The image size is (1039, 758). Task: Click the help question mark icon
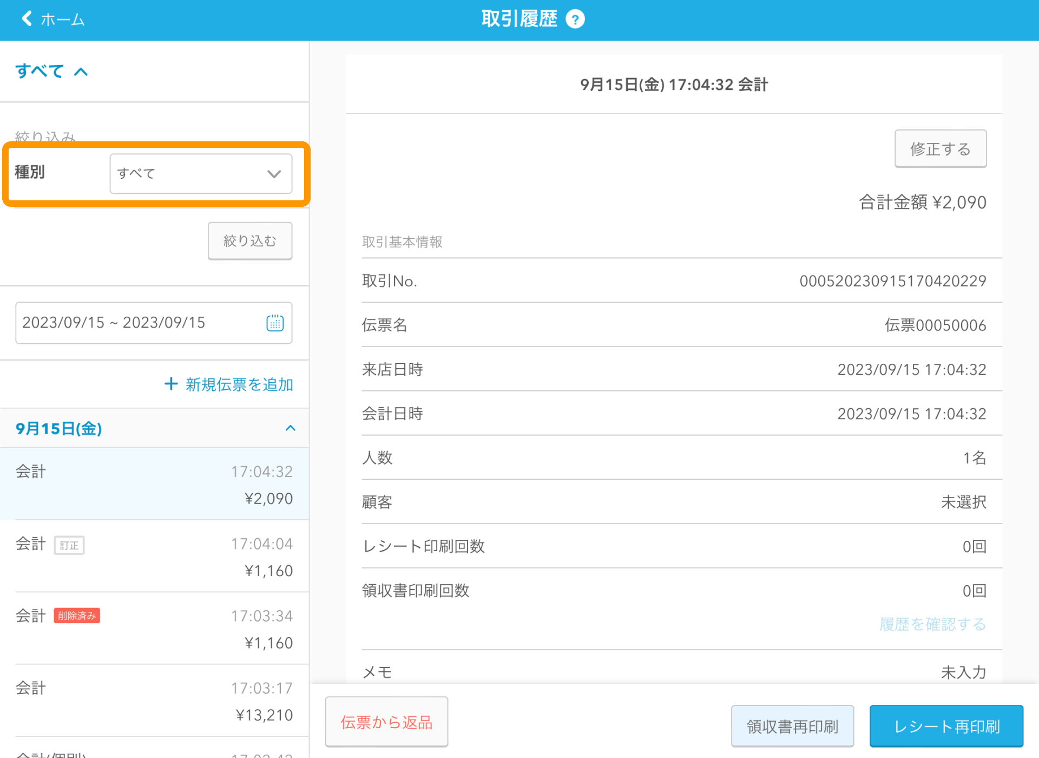click(x=575, y=19)
